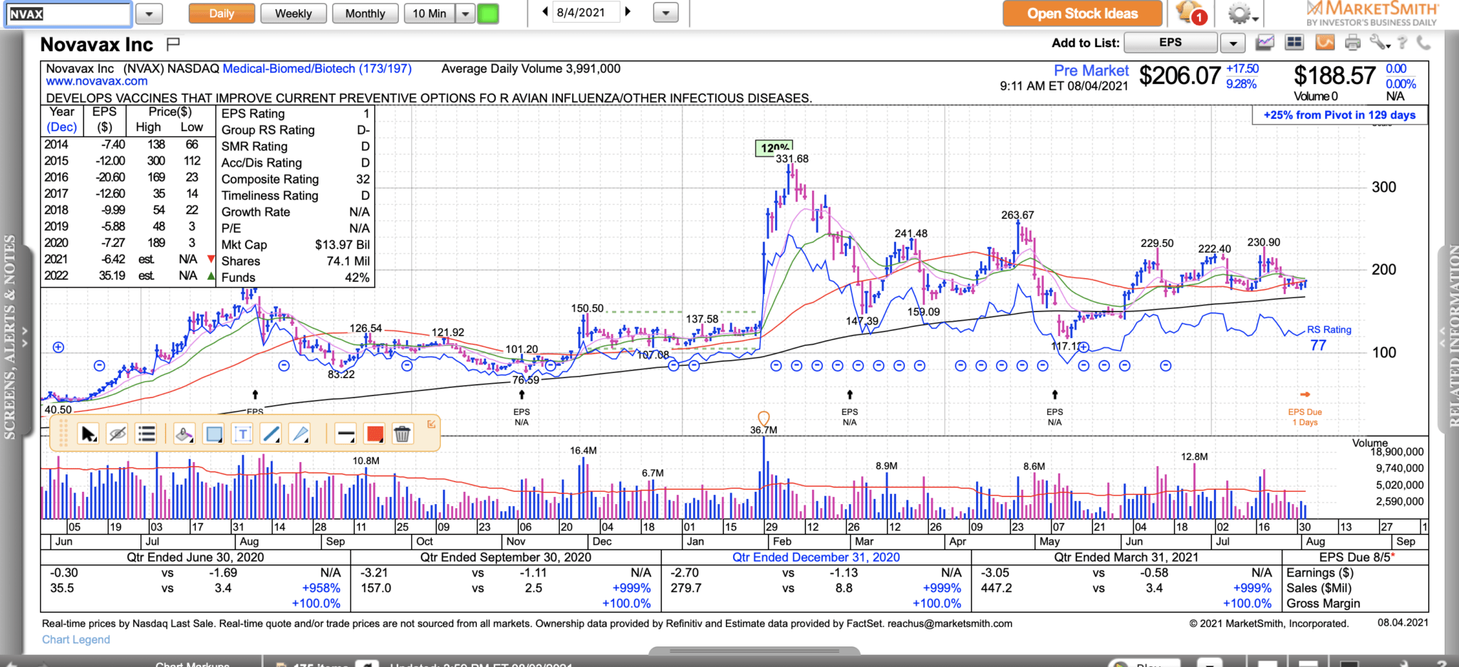Focus the NVAX symbol input field

pyautogui.click(x=68, y=14)
